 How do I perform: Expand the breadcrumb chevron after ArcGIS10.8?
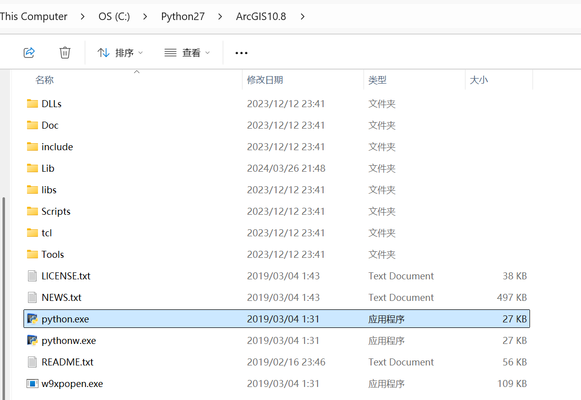tap(302, 16)
